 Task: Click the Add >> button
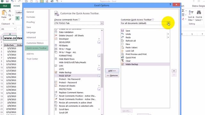112,71
